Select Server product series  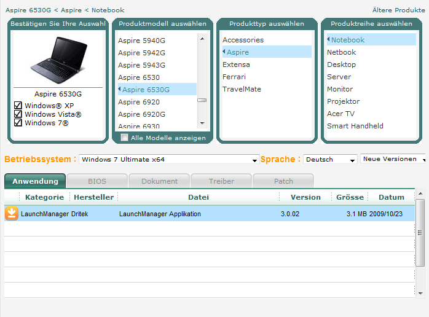(339, 77)
